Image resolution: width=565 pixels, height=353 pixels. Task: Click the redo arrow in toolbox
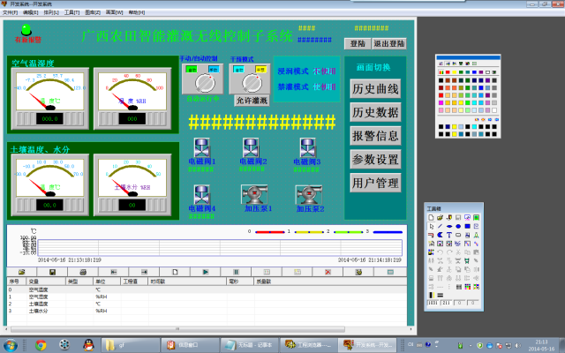click(x=449, y=252)
